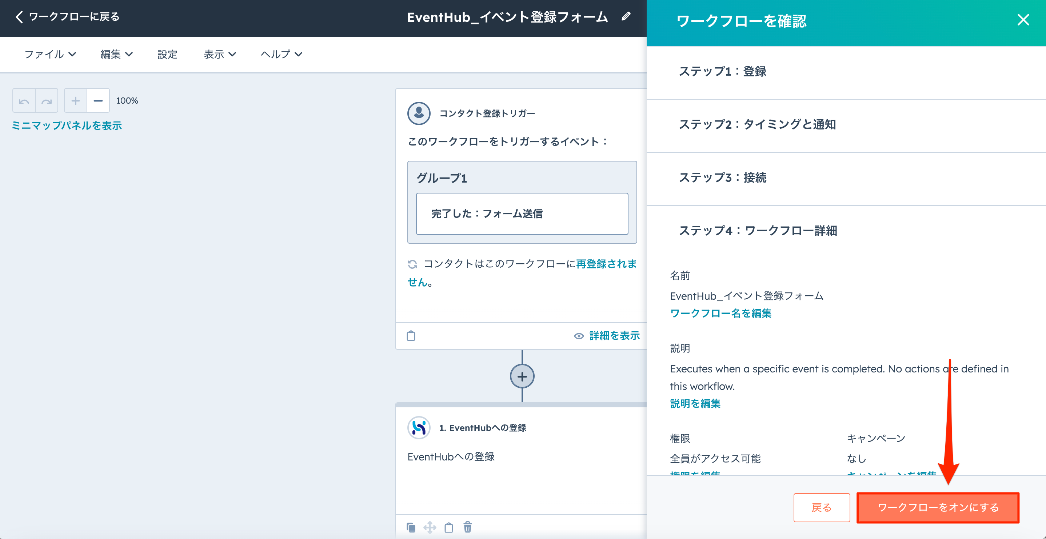Click the contact enrollment trigger avatar icon
1046x539 pixels.
click(x=419, y=113)
